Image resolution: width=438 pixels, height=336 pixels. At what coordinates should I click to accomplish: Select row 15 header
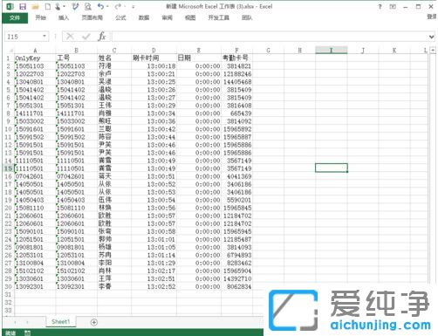point(8,168)
